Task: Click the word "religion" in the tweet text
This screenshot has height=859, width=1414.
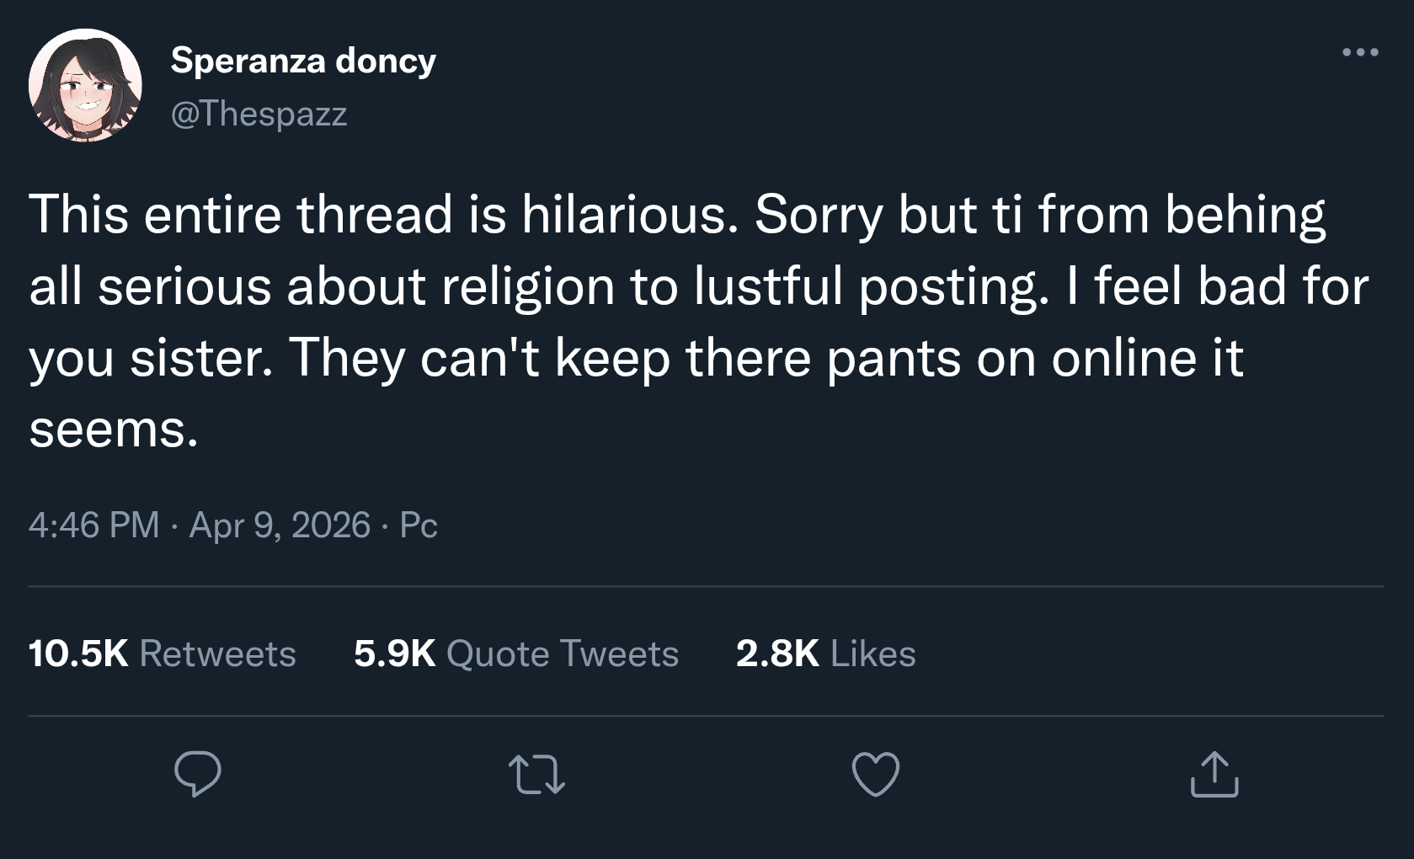Action: [528, 286]
